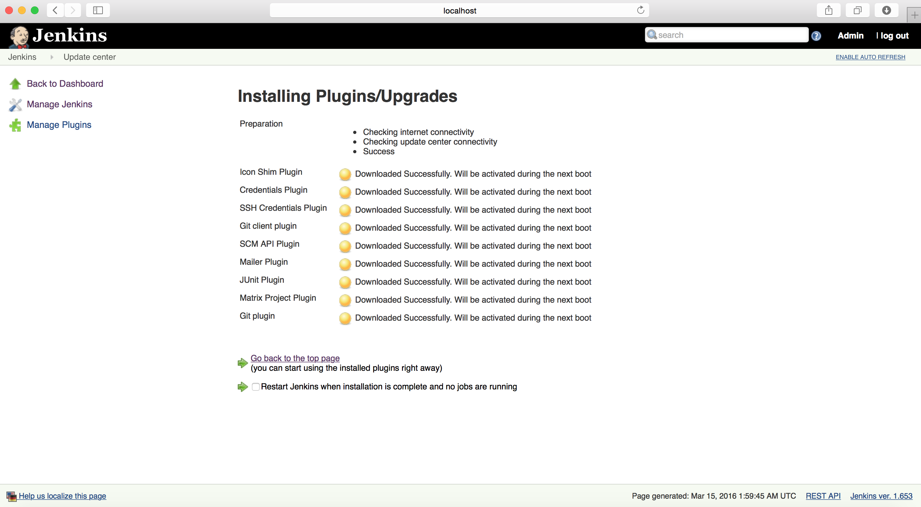Click the yellow status ball for JUnit Plugin
This screenshot has width=921, height=507.
click(x=345, y=282)
